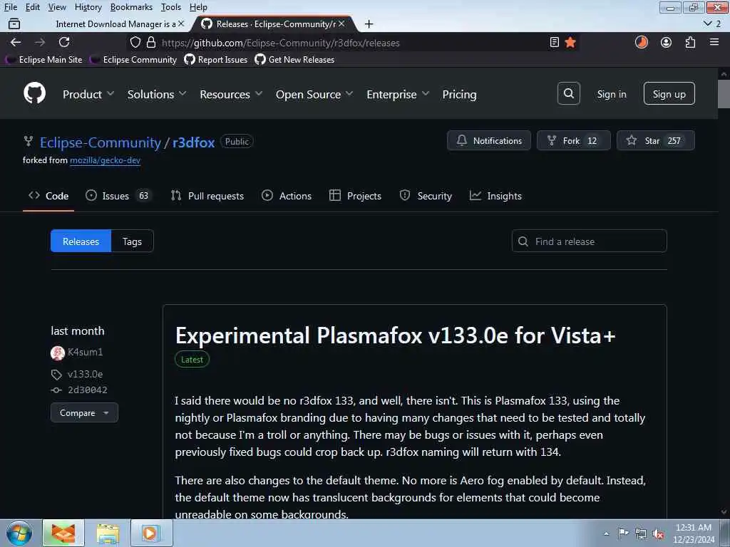Image resolution: width=730 pixels, height=547 pixels.
Task: Open the Eclipse Community bookmark
Action: click(x=133, y=60)
